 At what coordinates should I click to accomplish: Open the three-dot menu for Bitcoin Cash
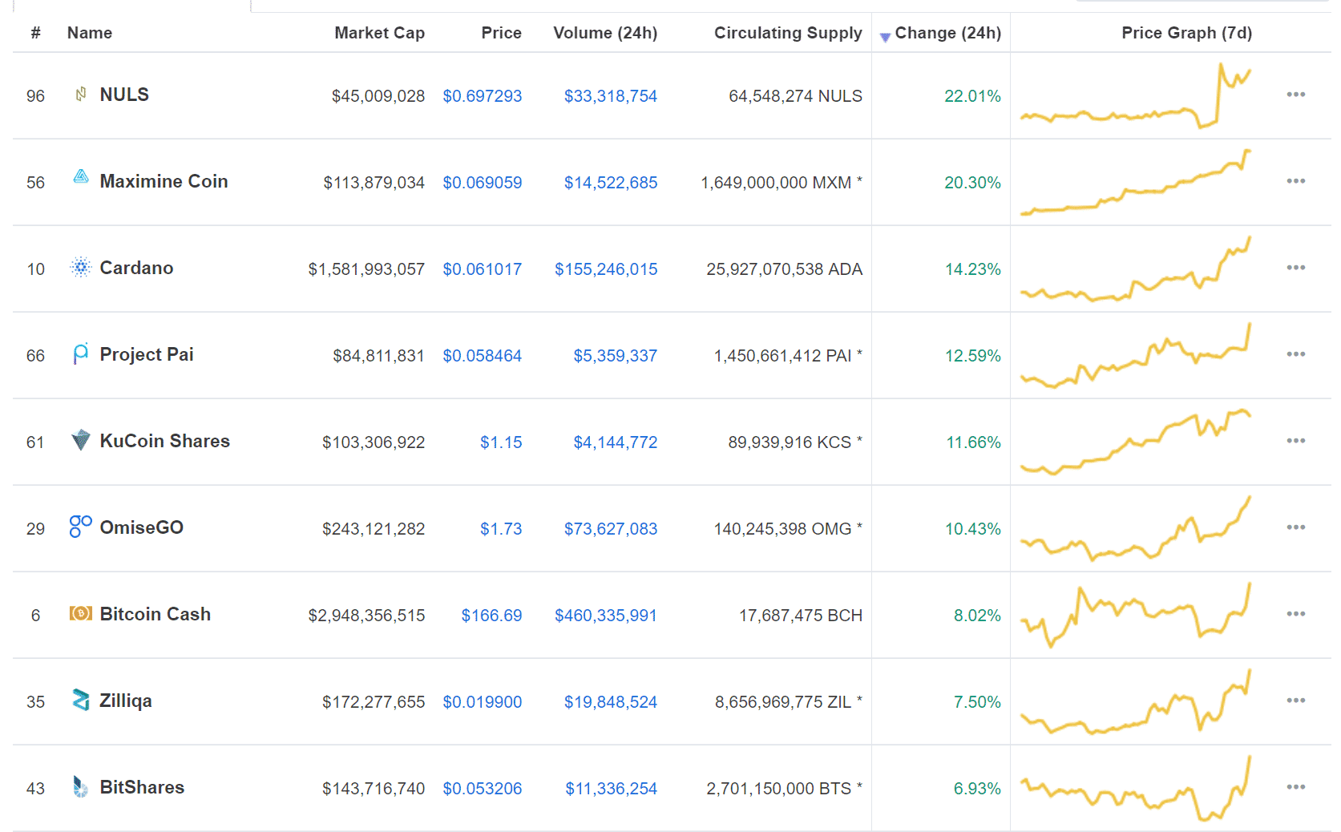[1296, 614]
